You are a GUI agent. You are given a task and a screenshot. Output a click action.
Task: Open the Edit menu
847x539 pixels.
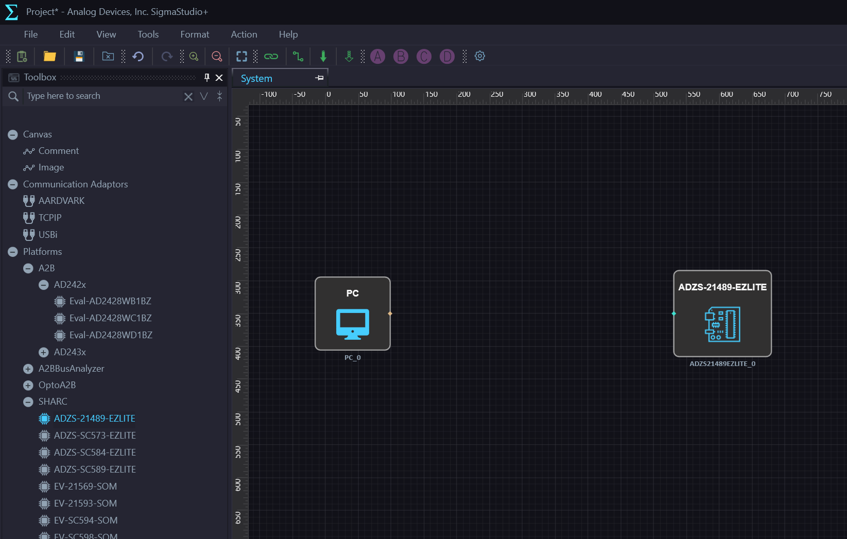point(67,34)
